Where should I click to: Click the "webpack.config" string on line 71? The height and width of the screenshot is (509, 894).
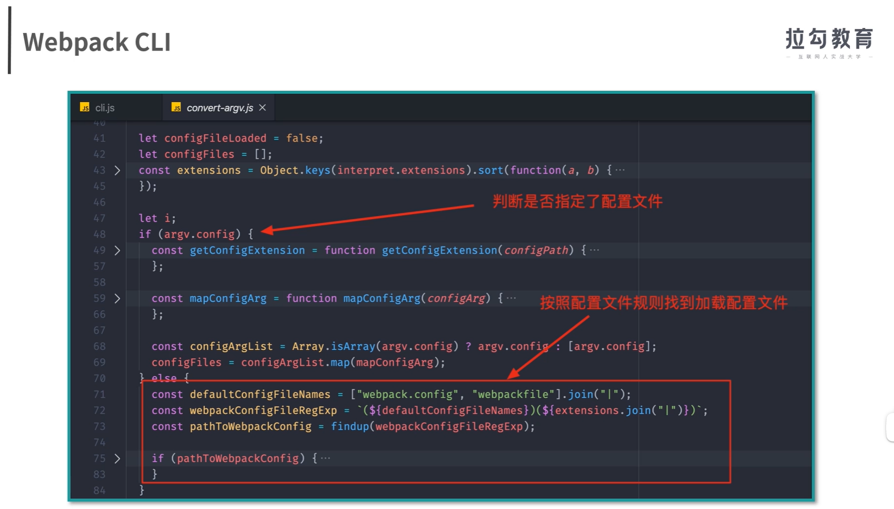coord(408,394)
